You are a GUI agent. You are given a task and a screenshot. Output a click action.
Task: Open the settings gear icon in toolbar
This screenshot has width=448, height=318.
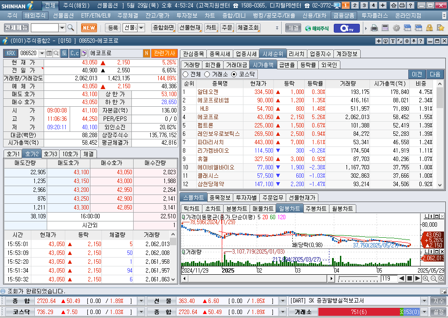tap(396, 28)
